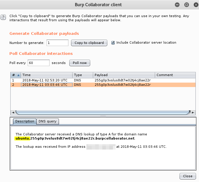Click the Comment column header
199x182 pixels.
(x=175, y=75)
